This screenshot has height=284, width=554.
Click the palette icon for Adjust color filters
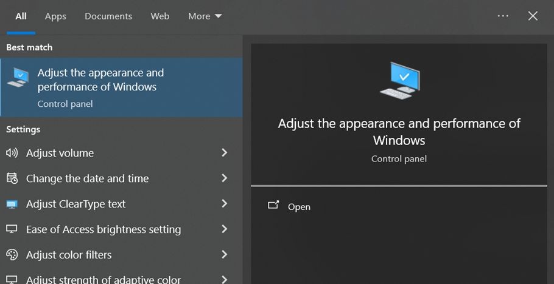(12, 255)
